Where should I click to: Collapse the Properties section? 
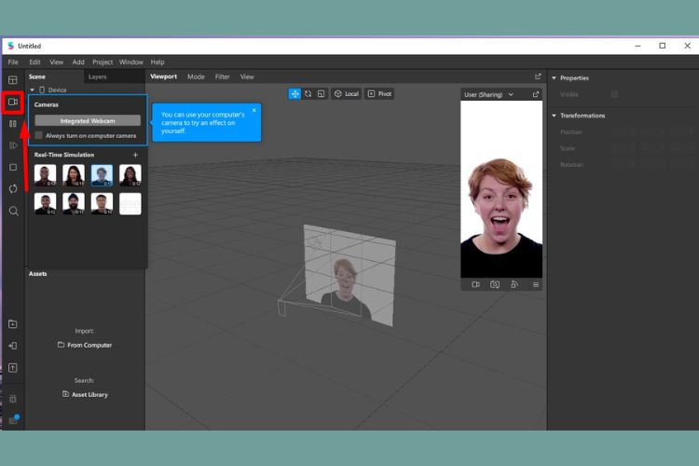[x=555, y=78]
